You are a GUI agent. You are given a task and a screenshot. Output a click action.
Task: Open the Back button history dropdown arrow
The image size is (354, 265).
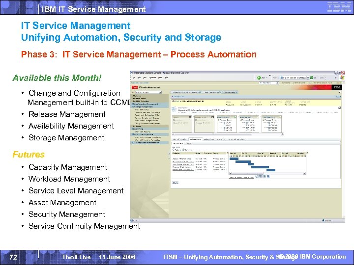coord(267,78)
